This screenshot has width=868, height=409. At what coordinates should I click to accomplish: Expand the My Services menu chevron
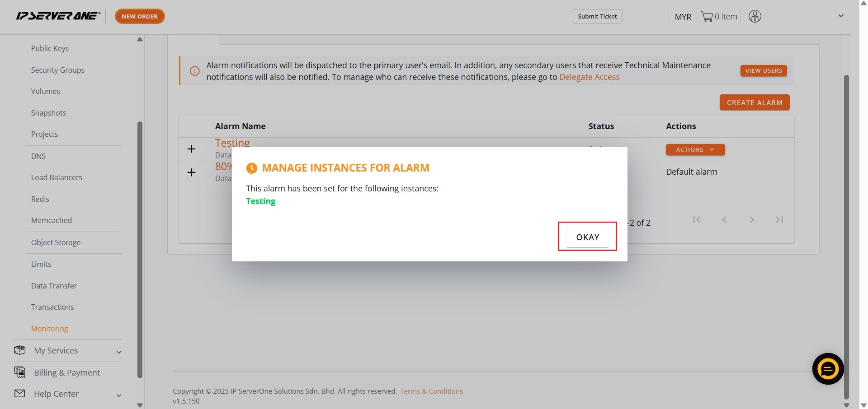pos(119,352)
